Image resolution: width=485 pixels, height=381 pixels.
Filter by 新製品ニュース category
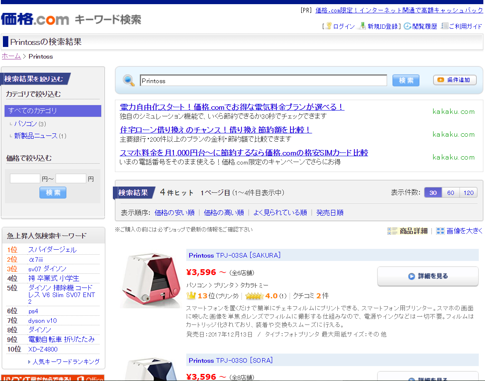point(36,136)
